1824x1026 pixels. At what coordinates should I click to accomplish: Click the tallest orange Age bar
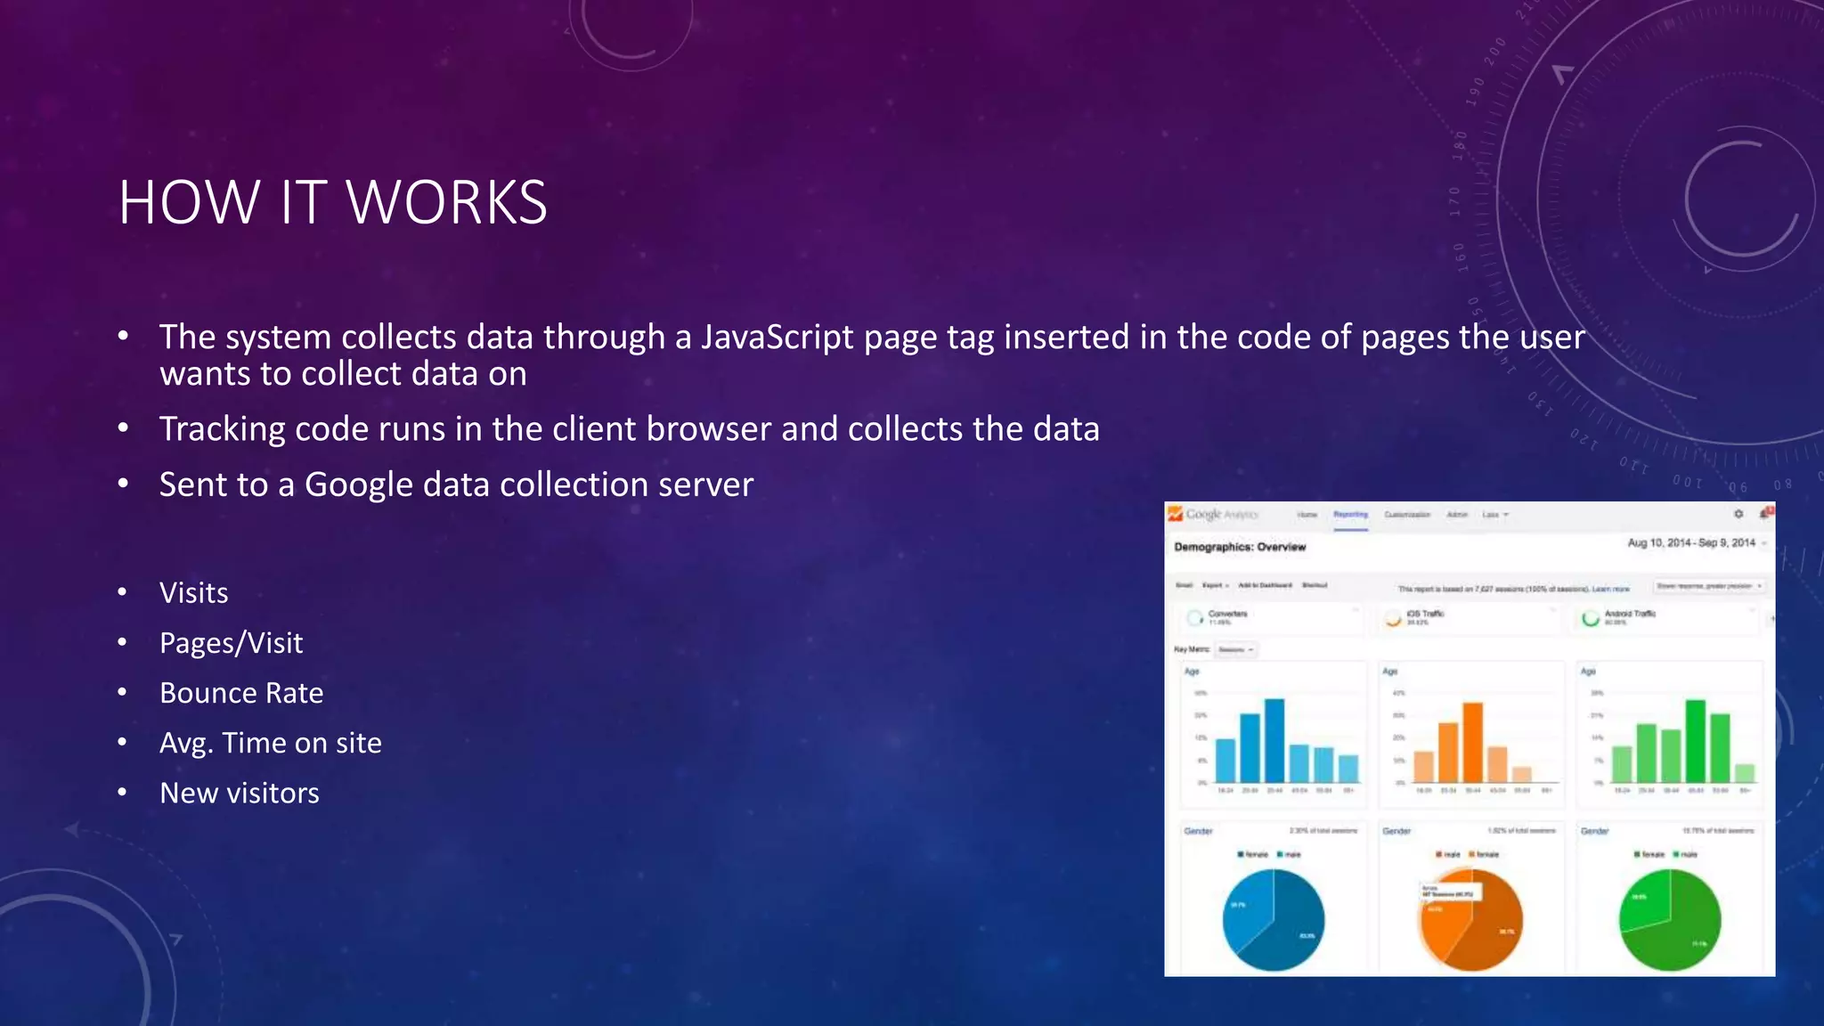click(x=1472, y=742)
